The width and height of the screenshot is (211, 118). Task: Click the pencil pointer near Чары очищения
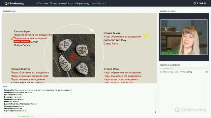[x=13, y=38]
